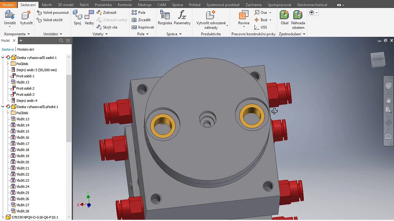
Task: Click the Kopírovat tool
Action: 143,27
